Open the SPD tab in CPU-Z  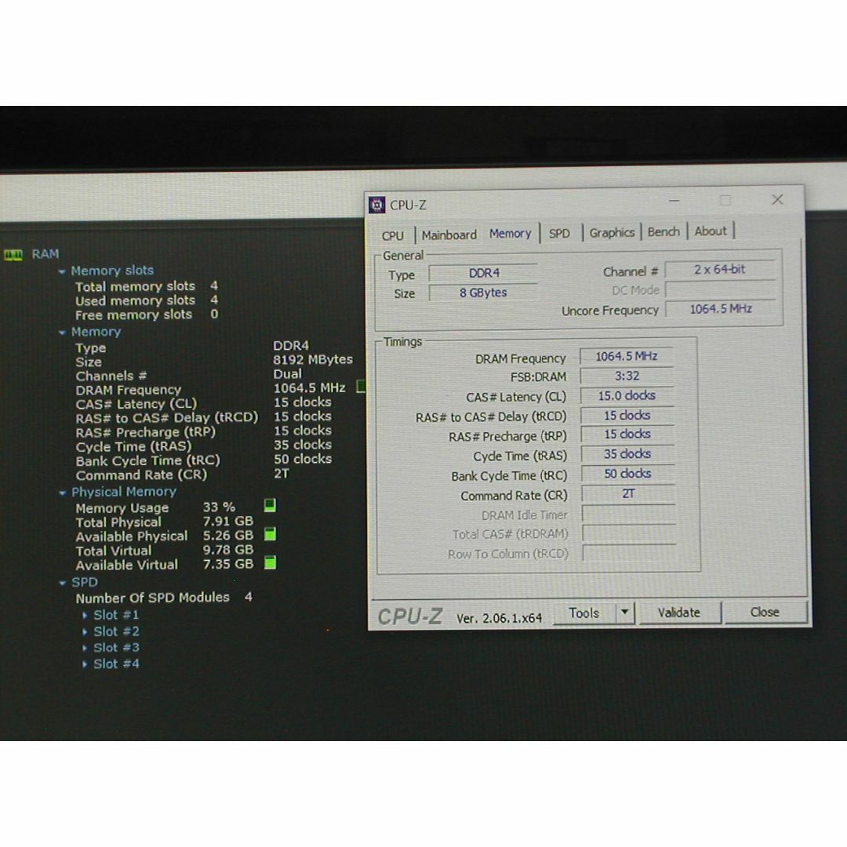tap(560, 234)
